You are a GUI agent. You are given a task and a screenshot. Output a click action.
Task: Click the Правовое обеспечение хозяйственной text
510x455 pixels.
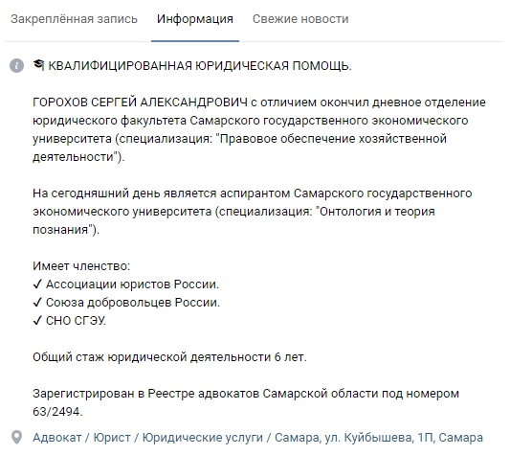(333, 139)
